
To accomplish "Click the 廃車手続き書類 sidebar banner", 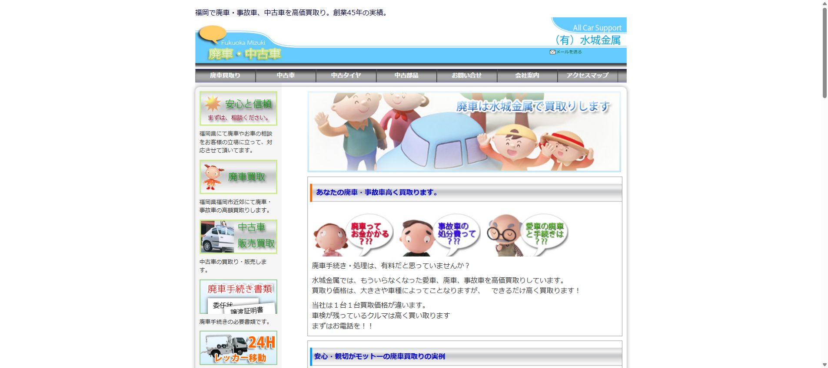I will (238, 297).
